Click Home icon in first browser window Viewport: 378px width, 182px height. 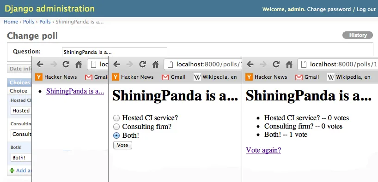(x=79, y=64)
